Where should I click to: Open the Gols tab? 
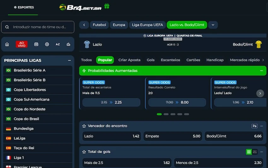pos(151,60)
